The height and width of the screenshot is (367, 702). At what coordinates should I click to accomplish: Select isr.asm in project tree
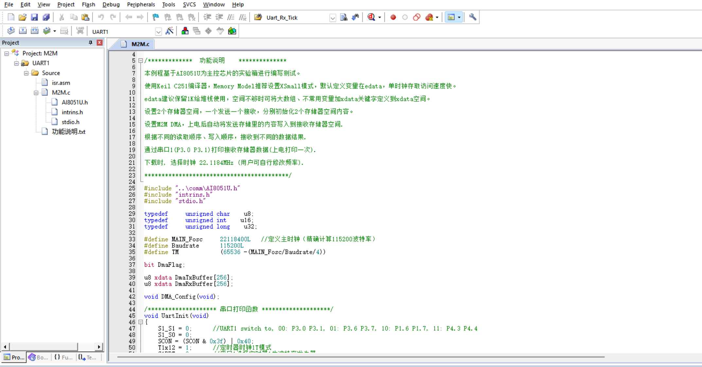coord(61,83)
